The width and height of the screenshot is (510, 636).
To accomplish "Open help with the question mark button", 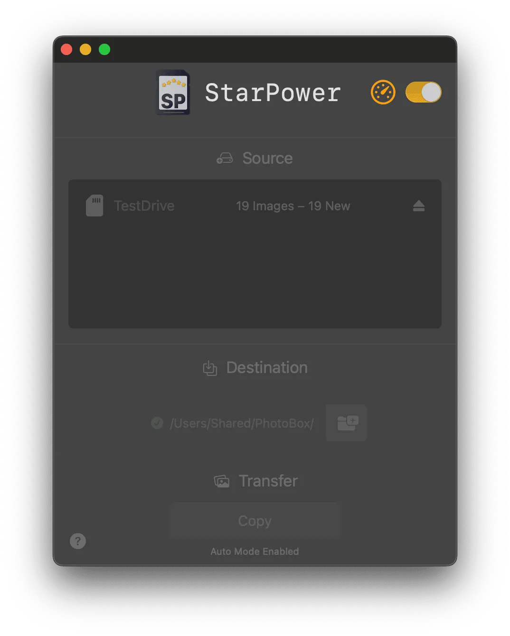I will point(78,541).
